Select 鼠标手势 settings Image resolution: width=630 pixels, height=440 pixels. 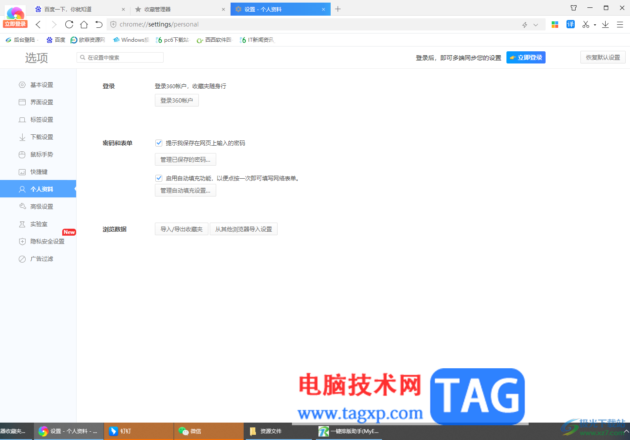(x=38, y=154)
